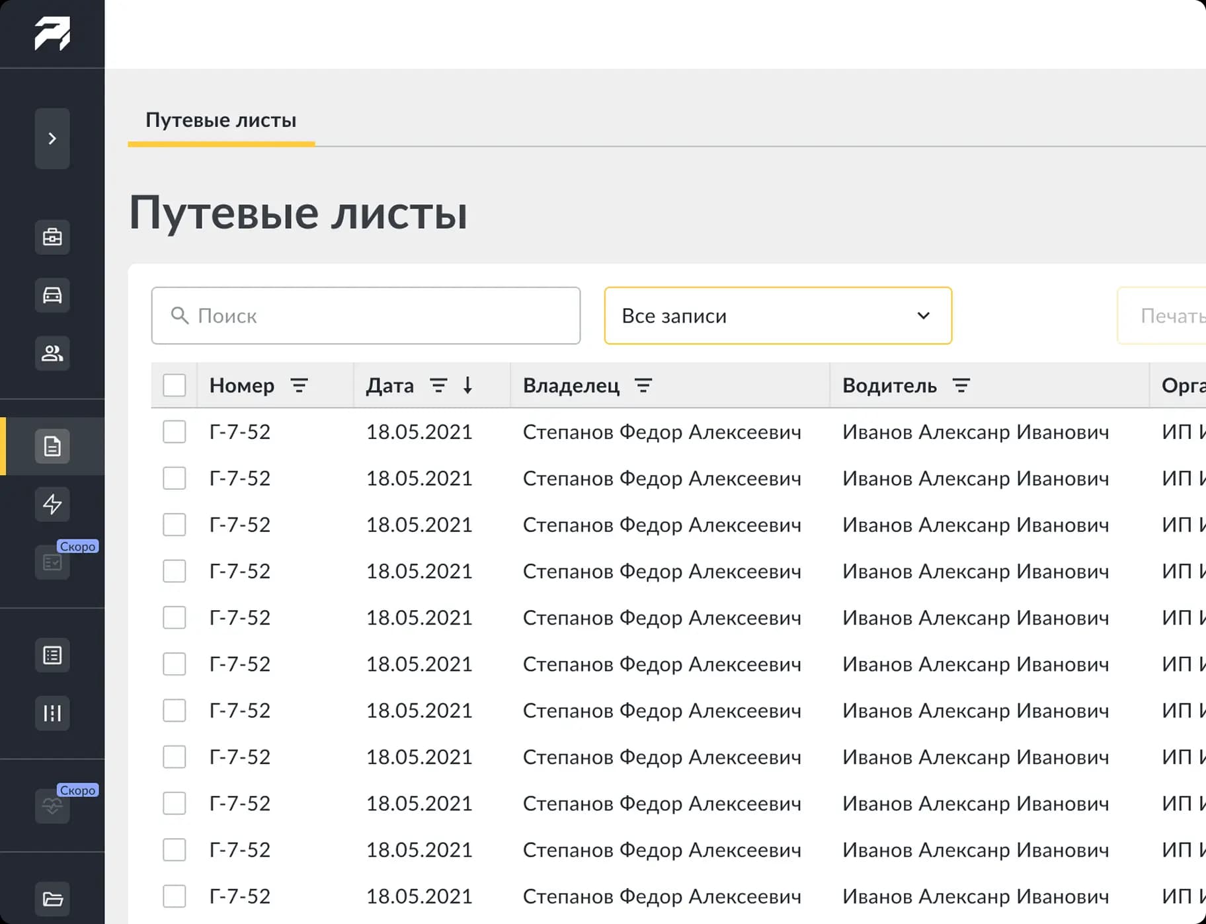
Task: Open the columns icon in sidebar
Action: 52,713
